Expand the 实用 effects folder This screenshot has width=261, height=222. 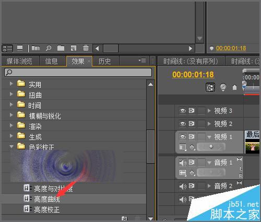pos(11,84)
